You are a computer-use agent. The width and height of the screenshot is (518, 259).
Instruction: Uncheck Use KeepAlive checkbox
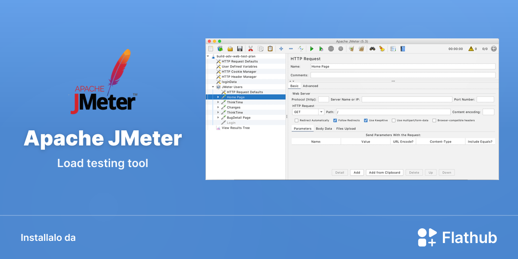click(x=366, y=120)
